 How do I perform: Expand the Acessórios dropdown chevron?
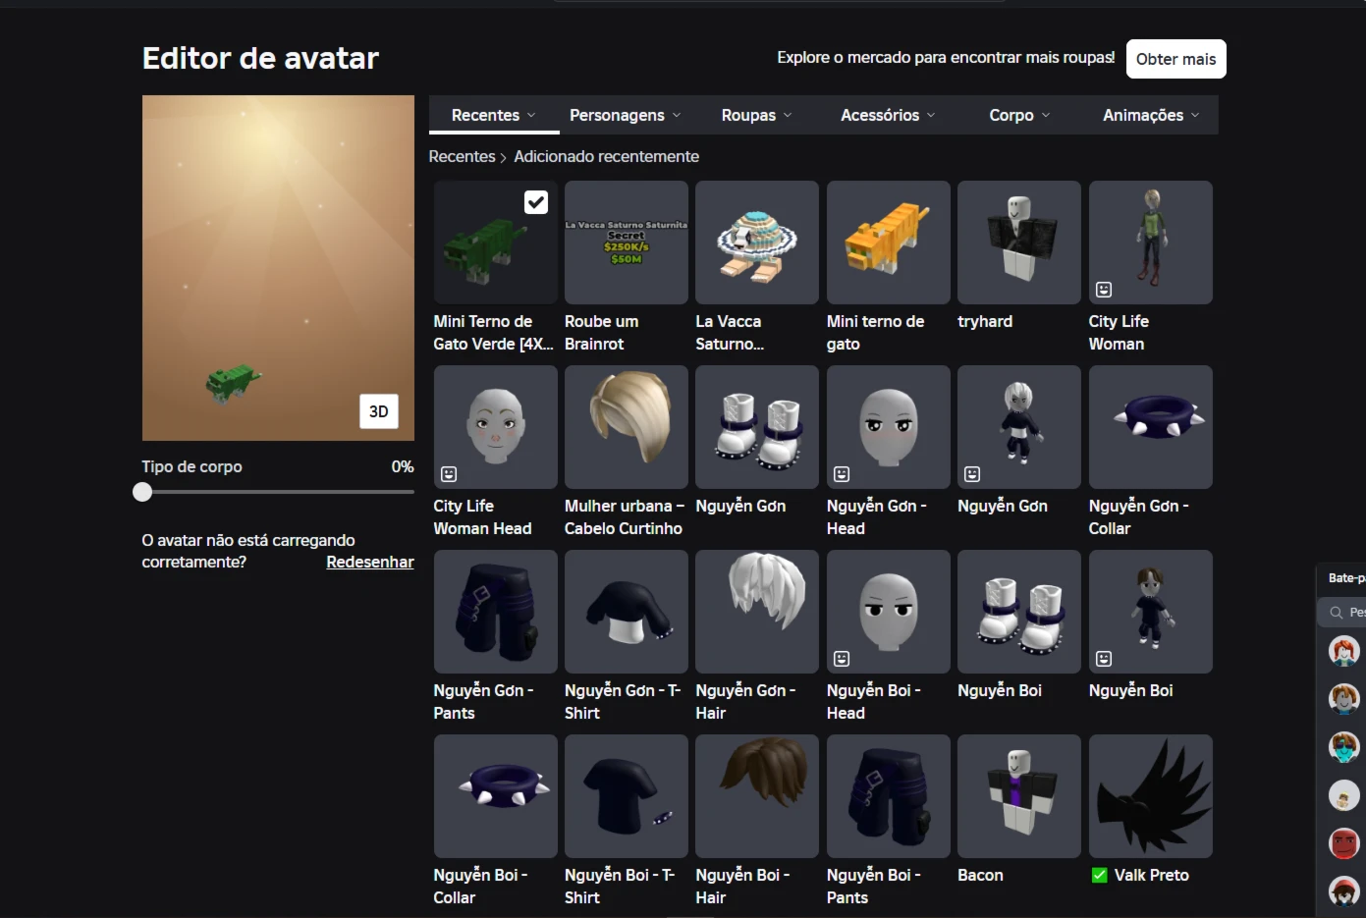coord(931,115)
